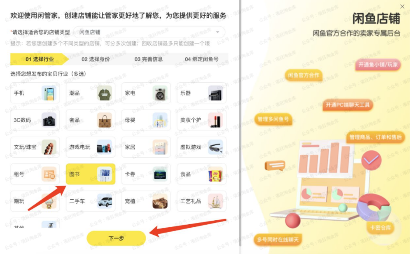Pick the 家电 washing machine icon
Image resolution: width=410 pixels, height=254 pixels.
[160, 93]
